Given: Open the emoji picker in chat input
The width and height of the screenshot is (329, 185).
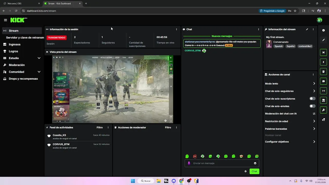Looking at the screenshot, I should (x=255, y=163).
